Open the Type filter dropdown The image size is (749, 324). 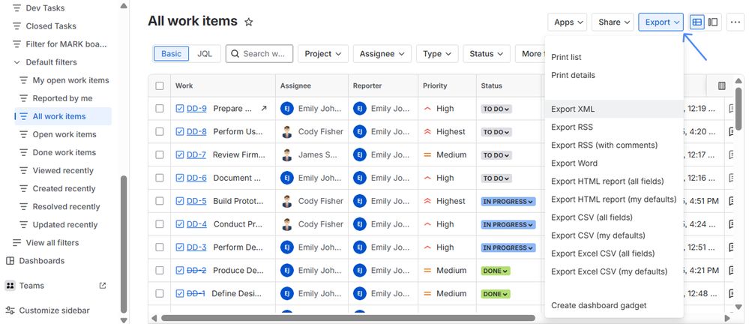click(x=437, y=54)
